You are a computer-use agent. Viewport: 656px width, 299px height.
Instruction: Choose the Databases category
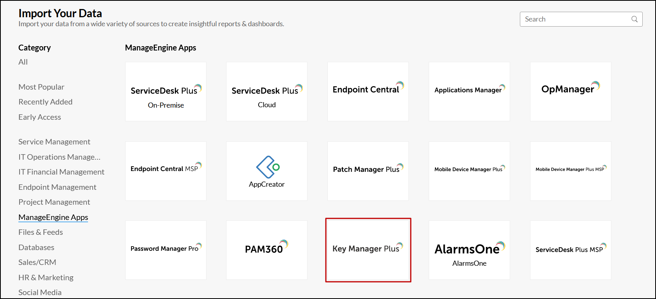36,247
